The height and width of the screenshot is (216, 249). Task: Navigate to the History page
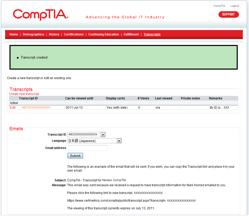(x=54, y=34)
